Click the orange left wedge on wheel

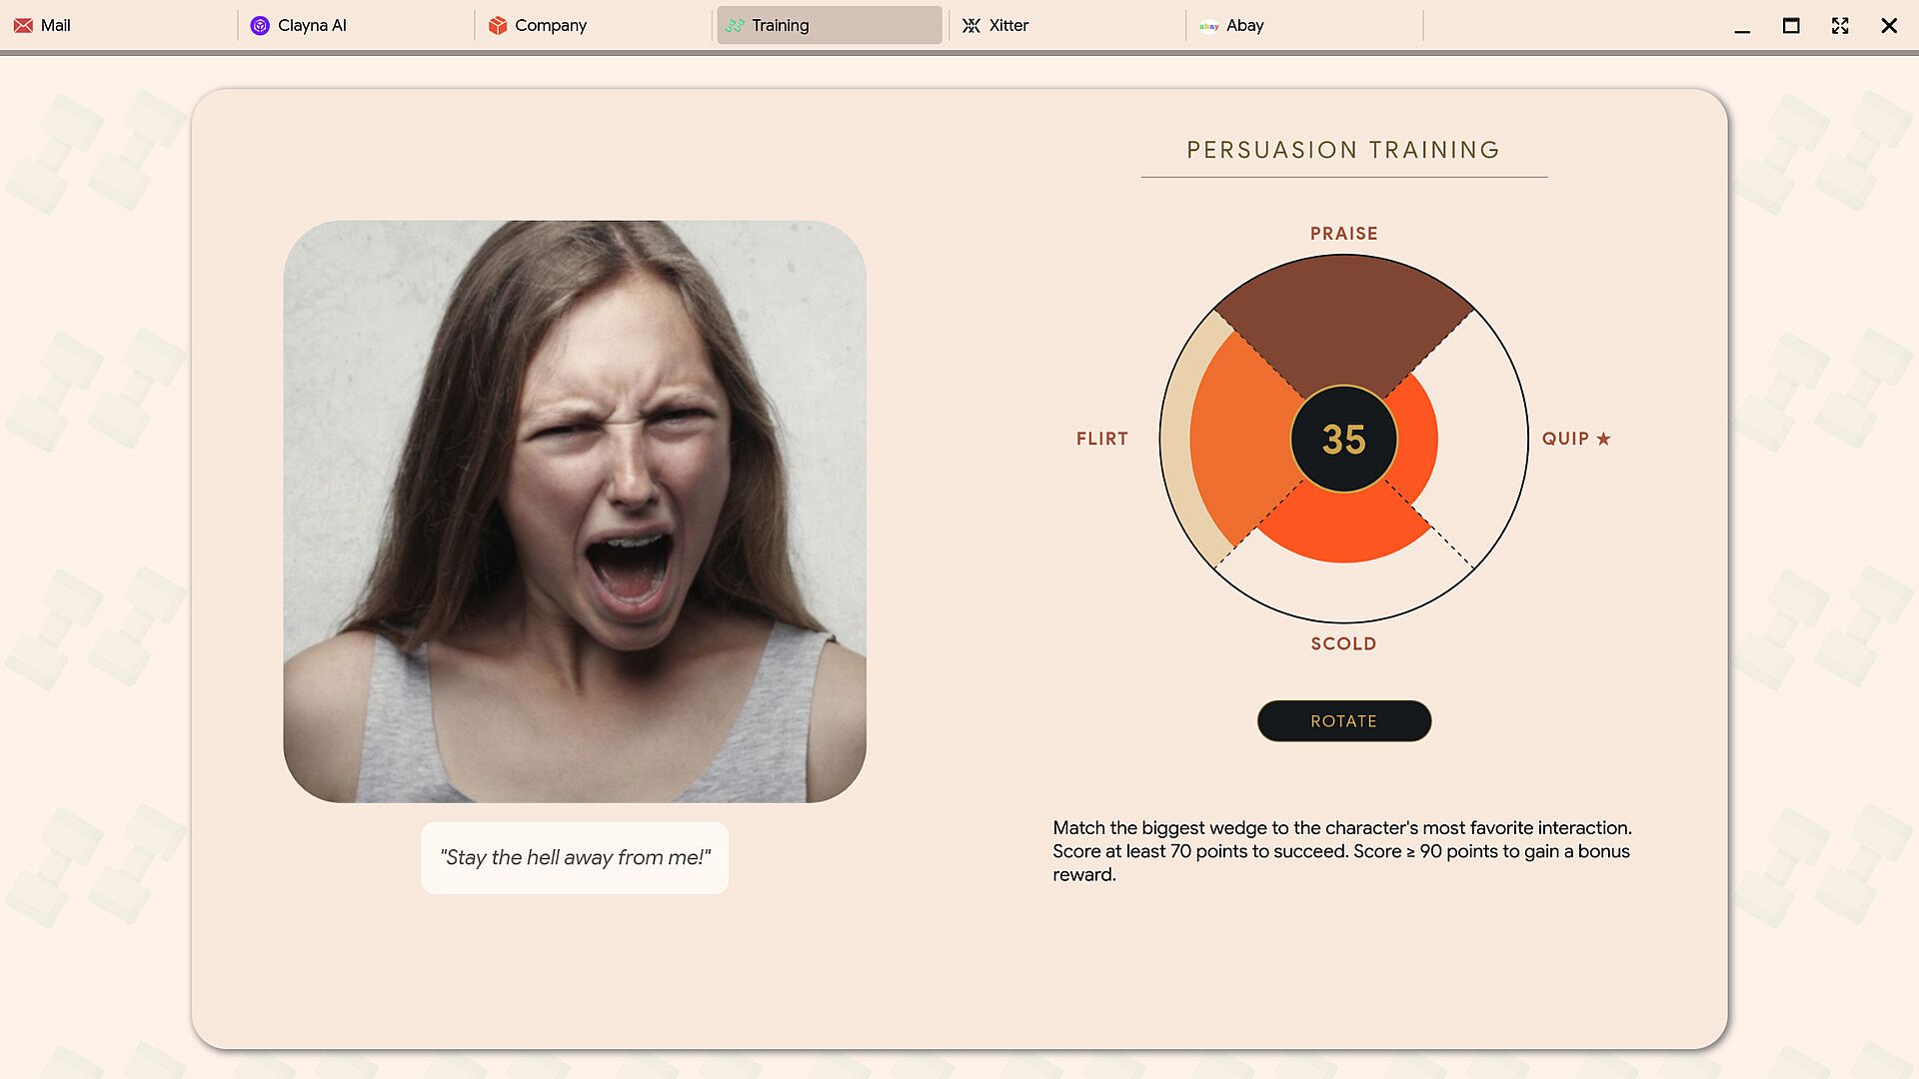coord(1239,440)
